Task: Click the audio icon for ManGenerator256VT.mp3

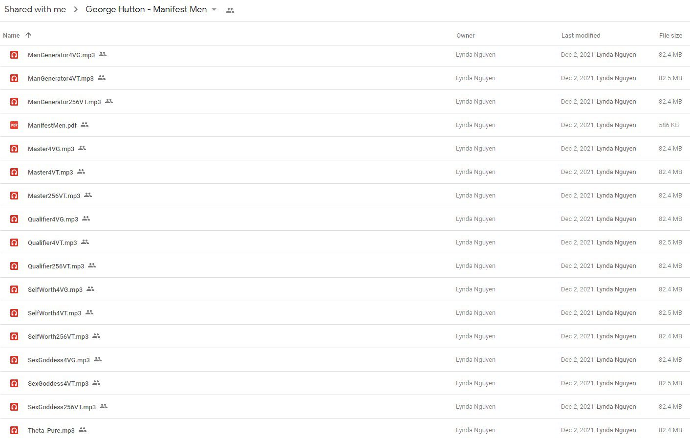Action: tap(14, 102)
